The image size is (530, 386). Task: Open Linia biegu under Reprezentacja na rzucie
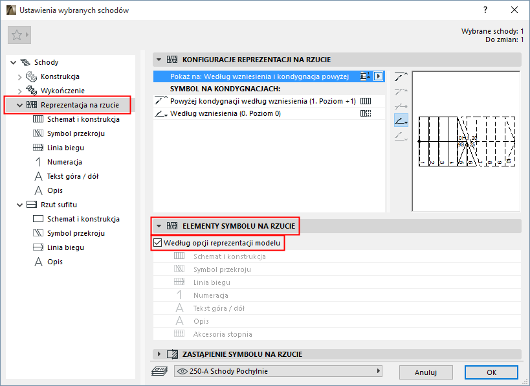[65, 148]
